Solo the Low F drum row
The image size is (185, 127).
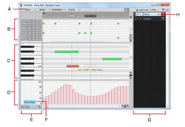(40, 26)
